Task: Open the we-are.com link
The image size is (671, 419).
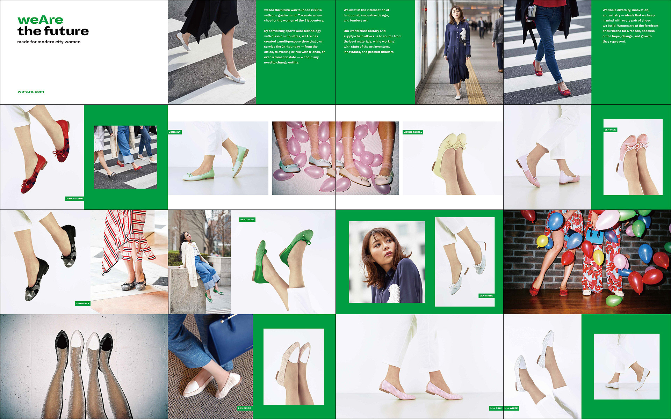Action: [31, 92]
